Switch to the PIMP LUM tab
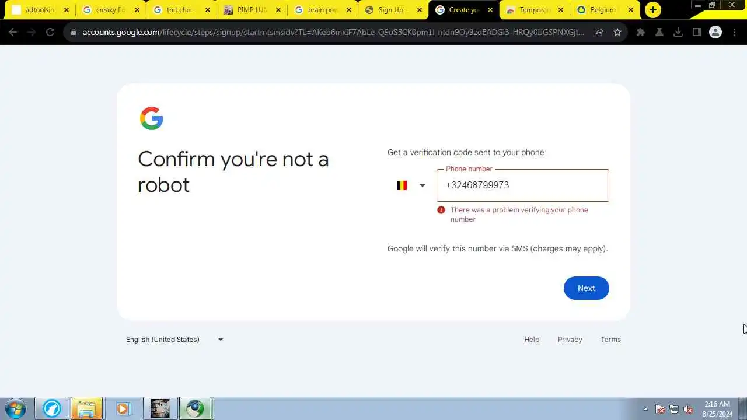The image size is (747, 420). [x=251, y=10]
